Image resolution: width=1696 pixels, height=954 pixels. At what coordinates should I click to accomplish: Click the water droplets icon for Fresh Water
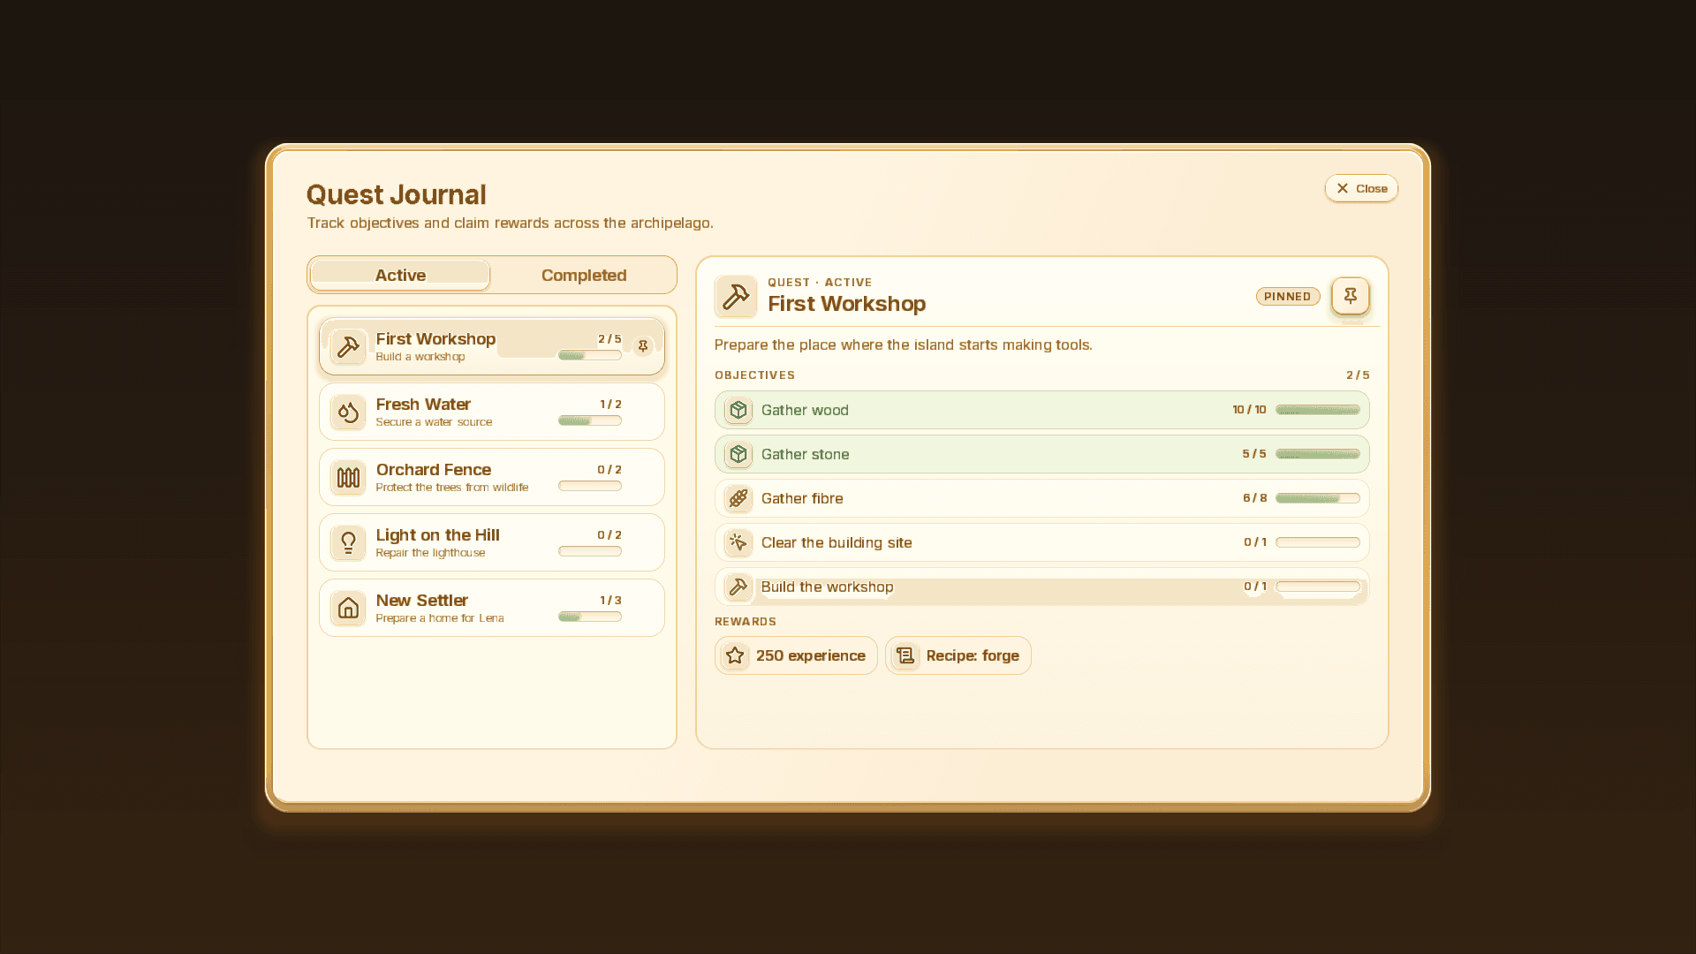coord(348,413)
